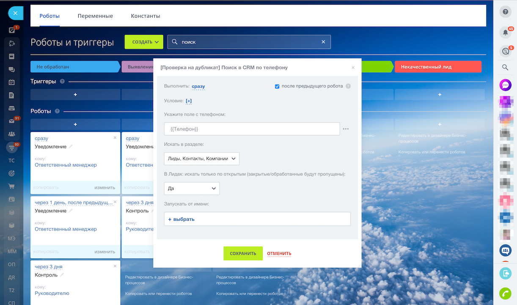Open the МЭ item in left sidebar
Screen dimensions: 517x305
pos(12,238)
